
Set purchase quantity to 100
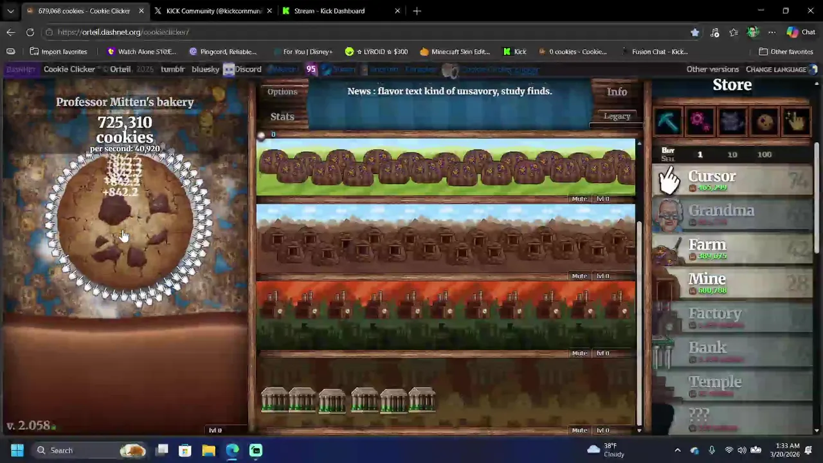point(764,154)
